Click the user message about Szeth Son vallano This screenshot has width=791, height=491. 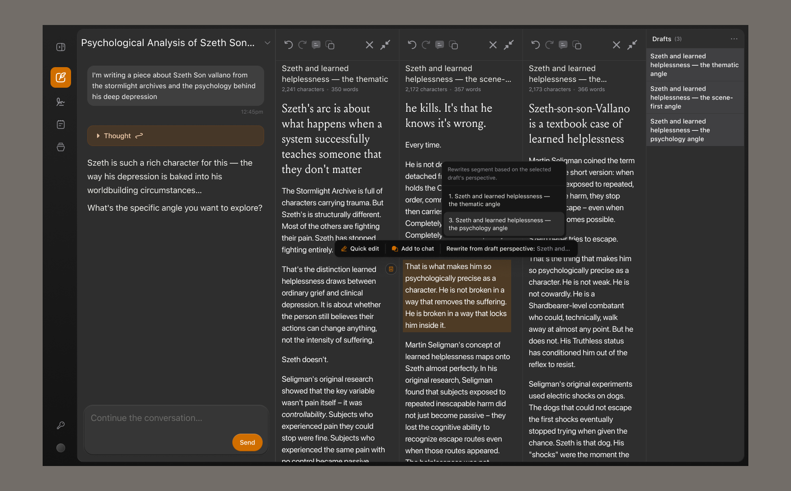(175, 86)
